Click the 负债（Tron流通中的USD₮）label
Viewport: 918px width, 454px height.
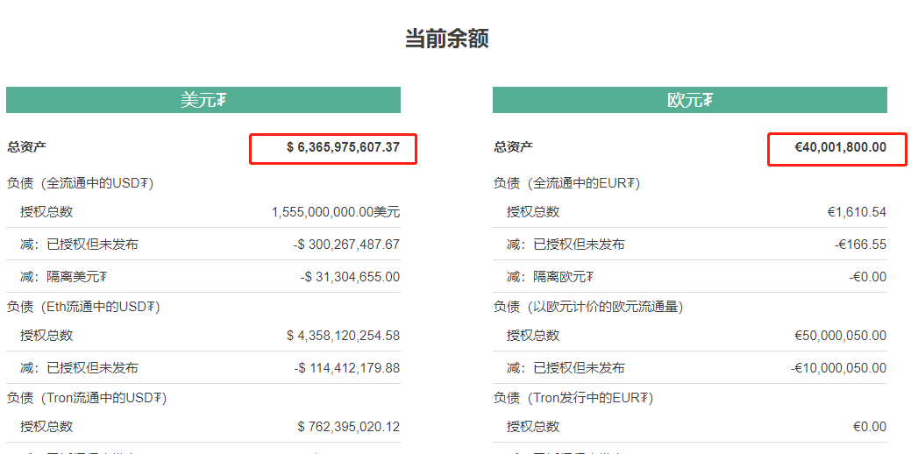tap(87, 399)
